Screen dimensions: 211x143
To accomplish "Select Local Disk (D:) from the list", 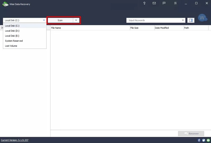I will point(25,31).
